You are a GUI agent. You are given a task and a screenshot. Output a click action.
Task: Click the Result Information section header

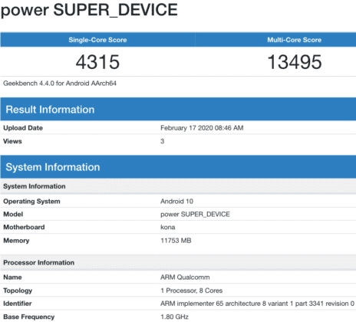(178, 110)
